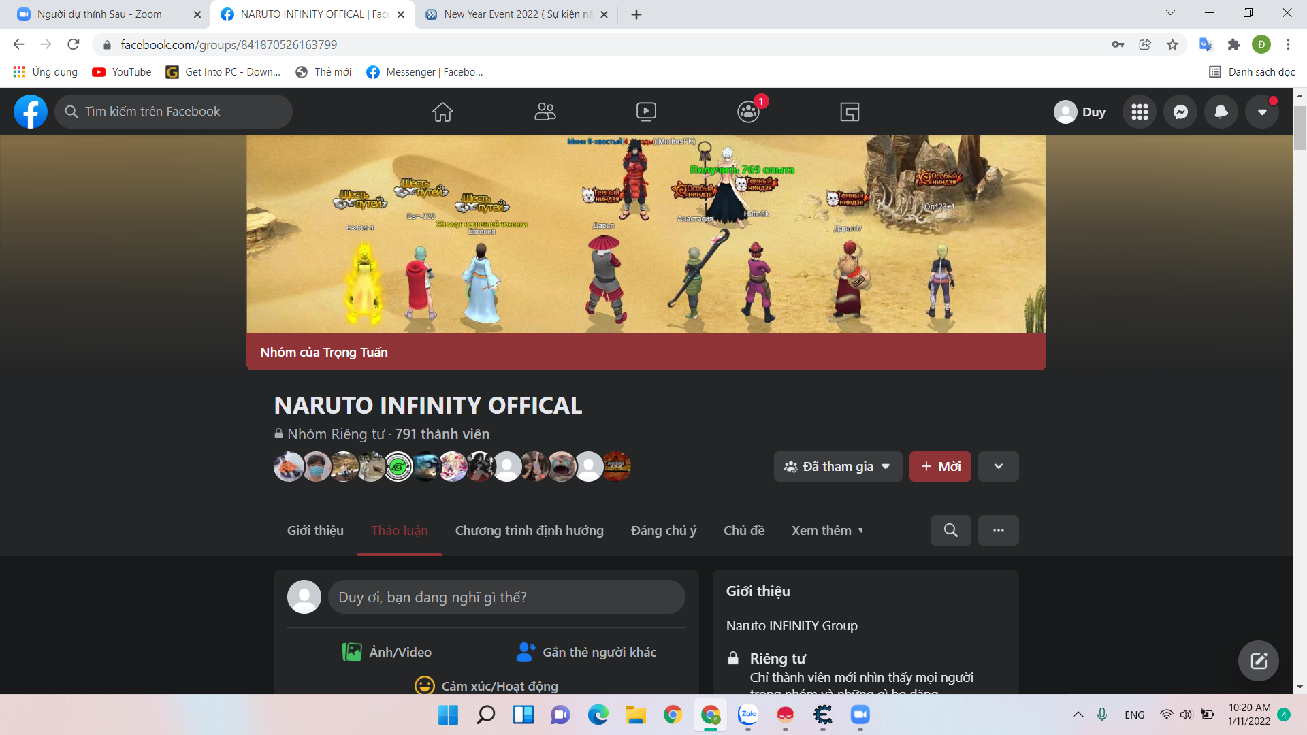
Task: Open Gaming icon in Facebook navbar
Action: point(850,112)
